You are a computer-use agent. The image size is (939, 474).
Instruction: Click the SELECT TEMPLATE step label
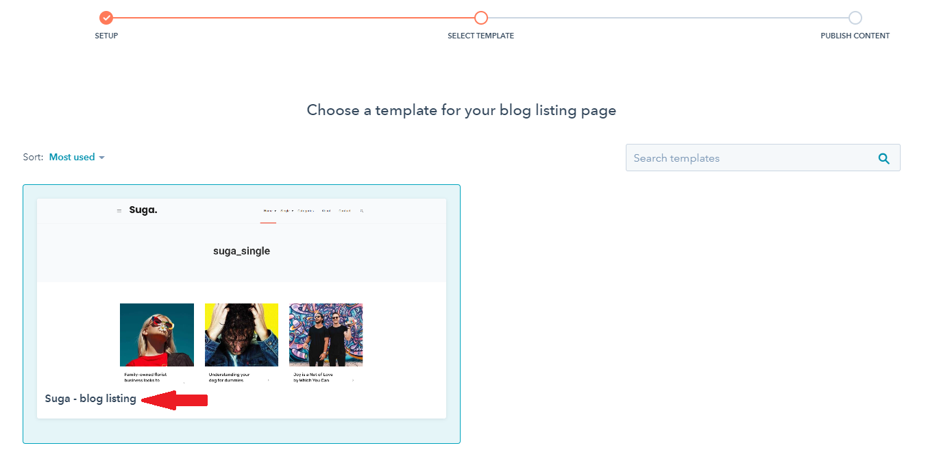click(480, 36)
